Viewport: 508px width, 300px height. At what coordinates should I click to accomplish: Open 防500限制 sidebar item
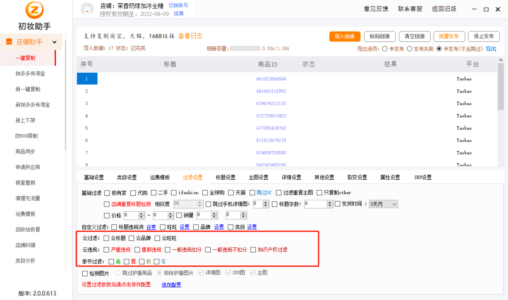pyautogui.click(x=26, y=136)
